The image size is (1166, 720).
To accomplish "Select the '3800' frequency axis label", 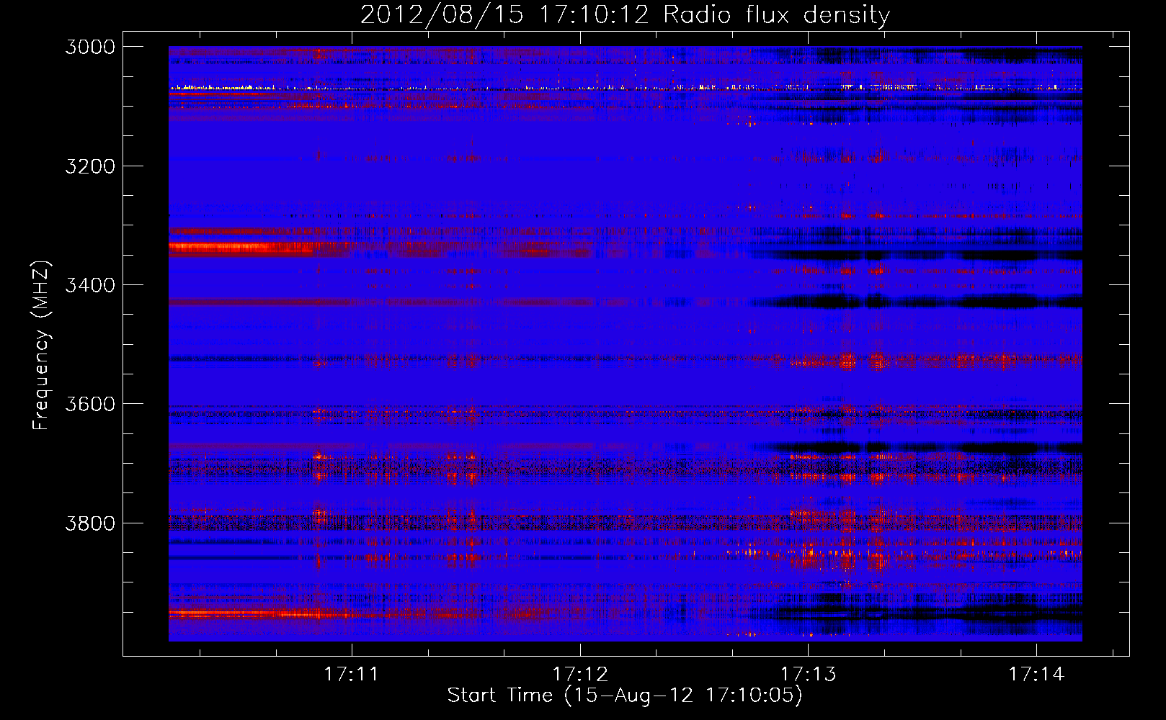I will pyautogui.click(x=90, y=523).
